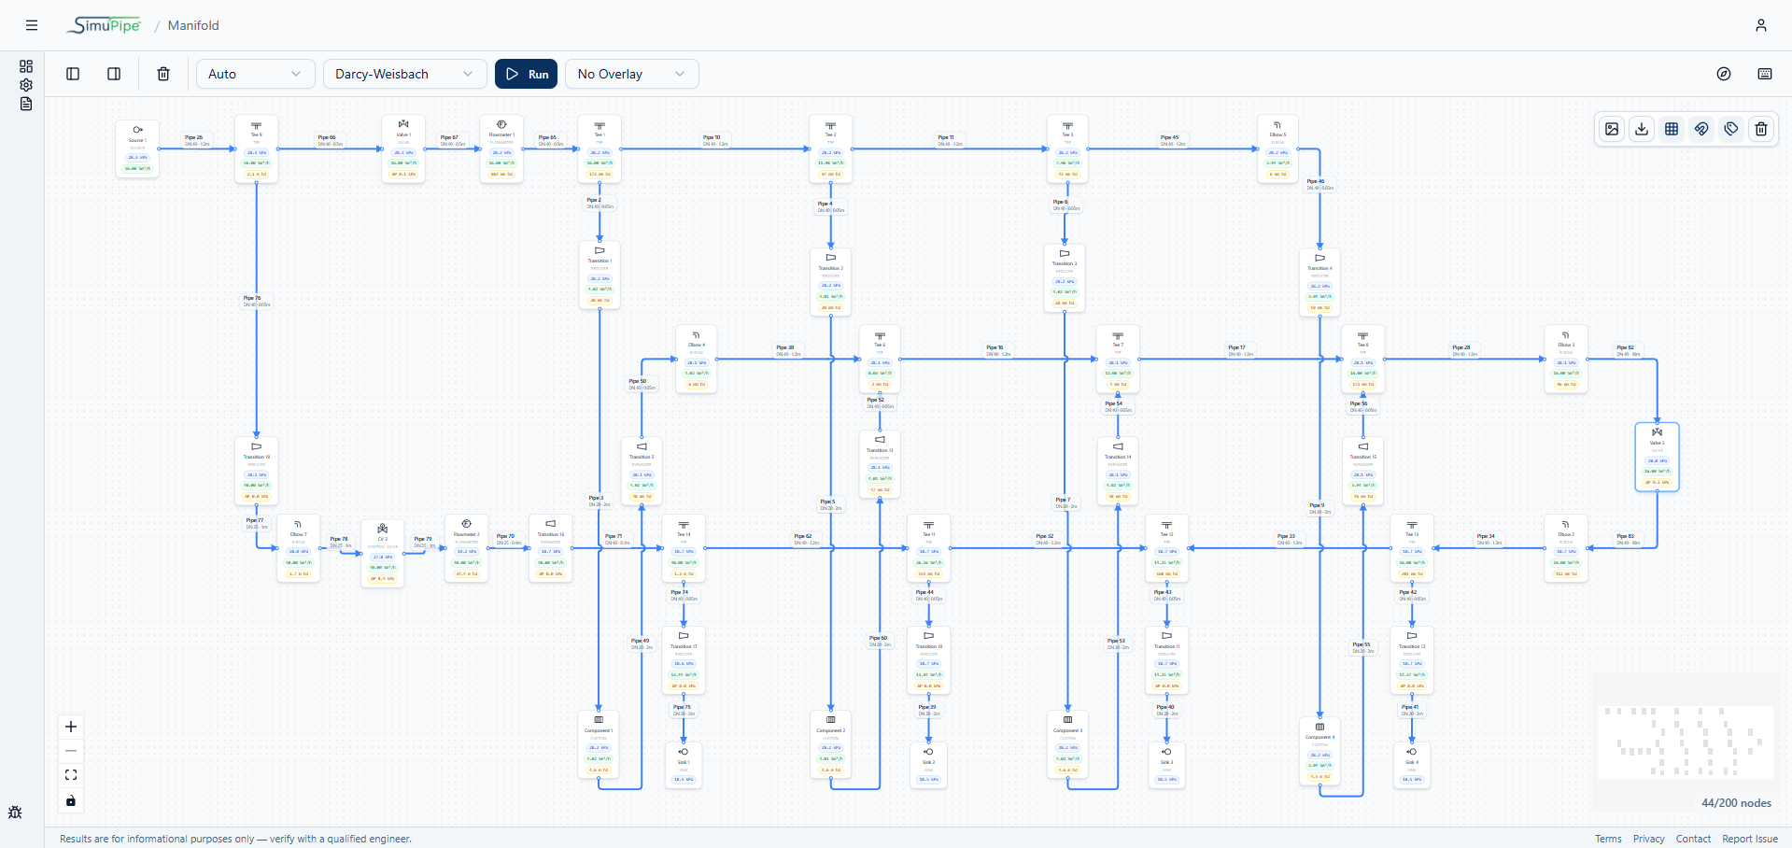Select the Tee 14 node

684,548
